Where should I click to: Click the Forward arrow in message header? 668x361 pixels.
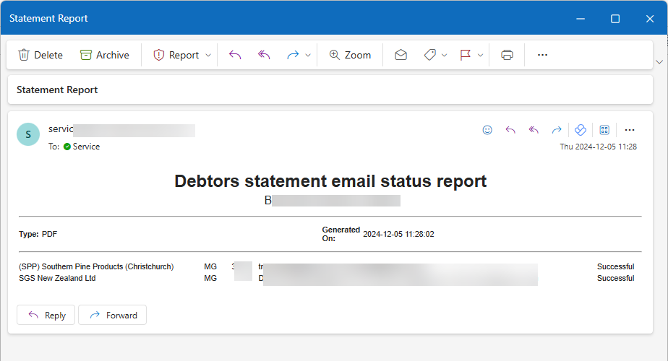pyautogui.click(x=557, y=130)
